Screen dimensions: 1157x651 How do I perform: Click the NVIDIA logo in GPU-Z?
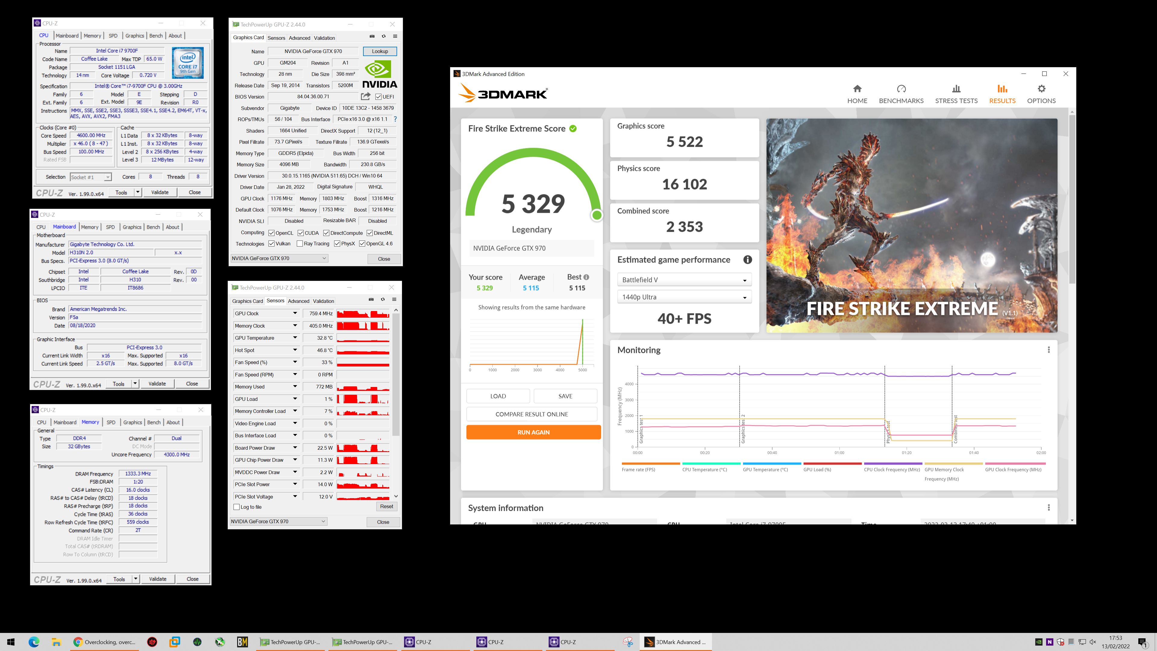pos(380,74)
